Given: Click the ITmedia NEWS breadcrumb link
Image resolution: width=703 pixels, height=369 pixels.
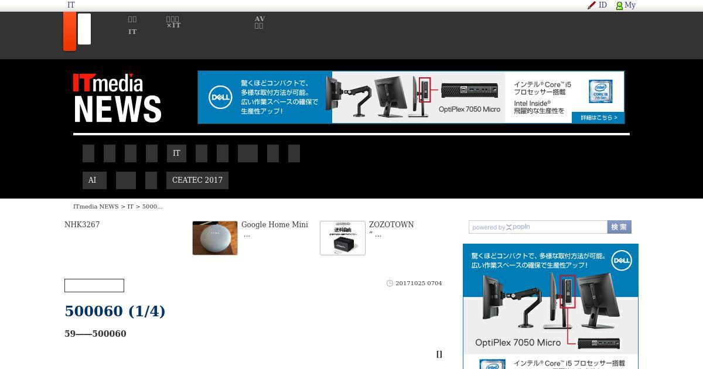Looking at the screenshot, I should click(96, 207).
